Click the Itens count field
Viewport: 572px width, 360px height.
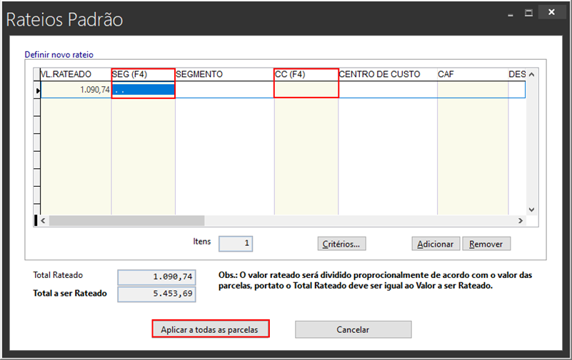pos(236,244)
